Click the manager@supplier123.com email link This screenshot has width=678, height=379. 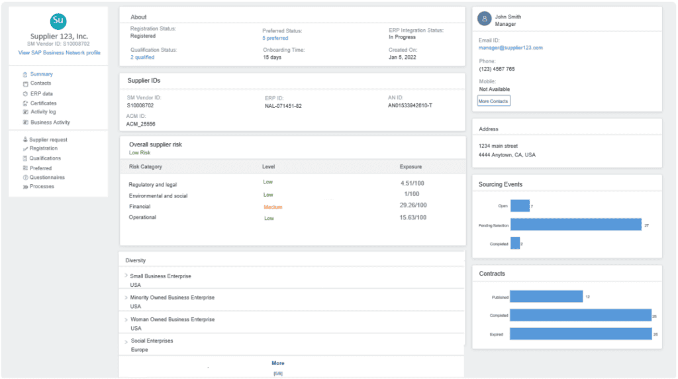tap(510, 48)
